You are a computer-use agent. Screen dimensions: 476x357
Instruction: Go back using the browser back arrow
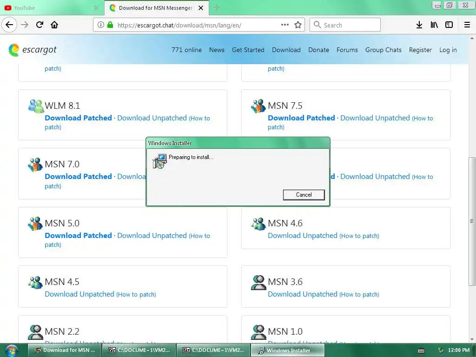[9, 25]
